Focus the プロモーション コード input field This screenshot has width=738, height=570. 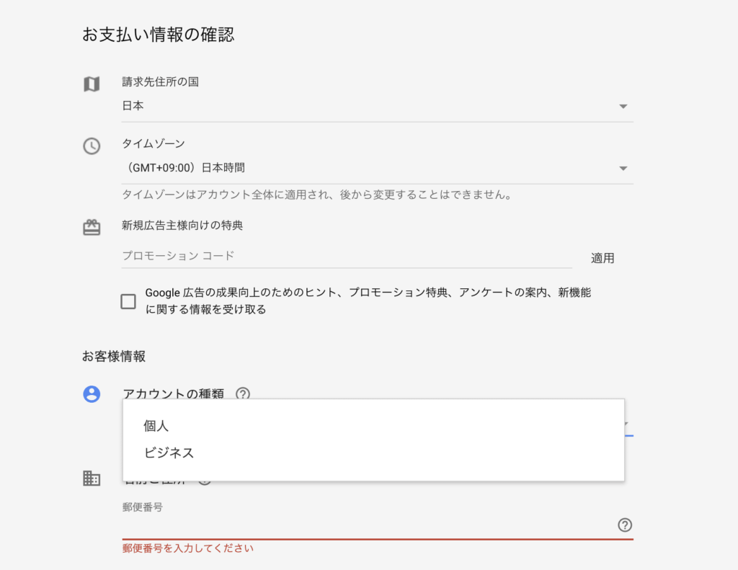coord(346,256)
